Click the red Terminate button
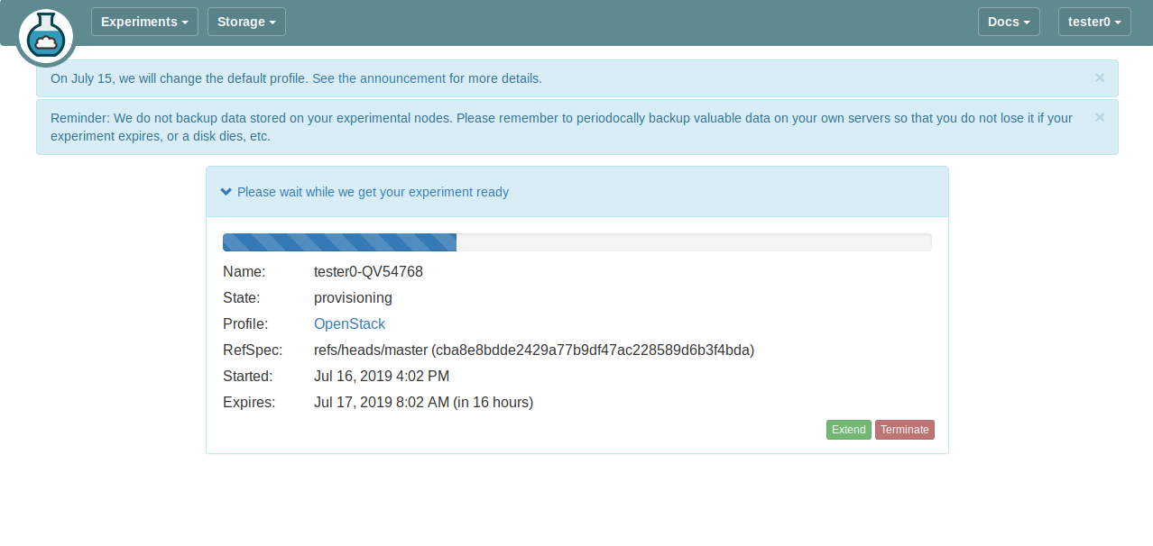The width and height of the screenshot is (1153, 546). pyautogui.click(x=904, y=430)
